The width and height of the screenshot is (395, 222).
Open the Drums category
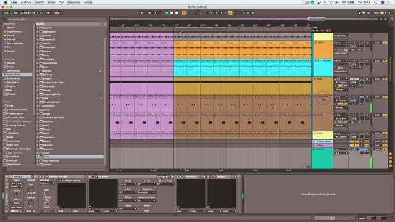pyautogui.click(x=10, y=67)
